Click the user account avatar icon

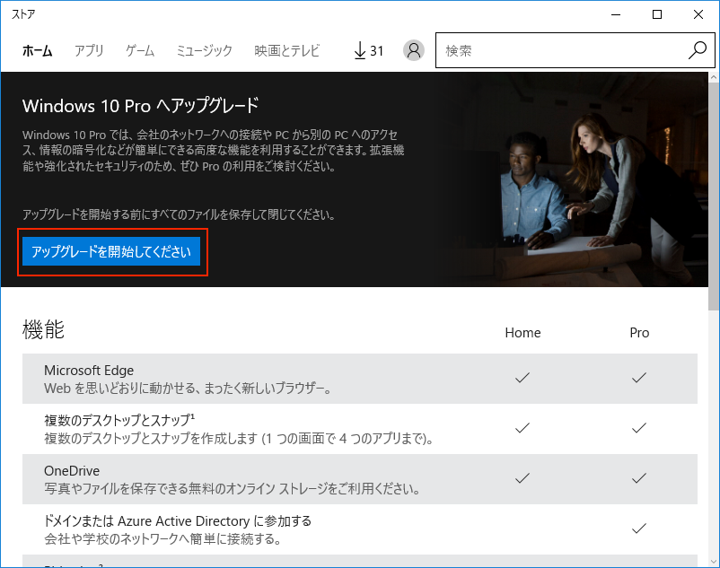click(x=413, y=51)
